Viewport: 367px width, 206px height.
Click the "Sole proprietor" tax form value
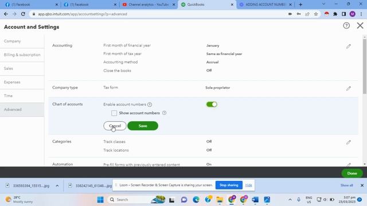click(218, 88)
